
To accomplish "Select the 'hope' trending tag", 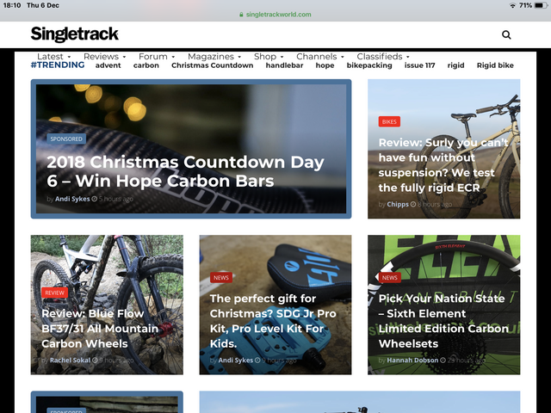I will tap(325, 65).
